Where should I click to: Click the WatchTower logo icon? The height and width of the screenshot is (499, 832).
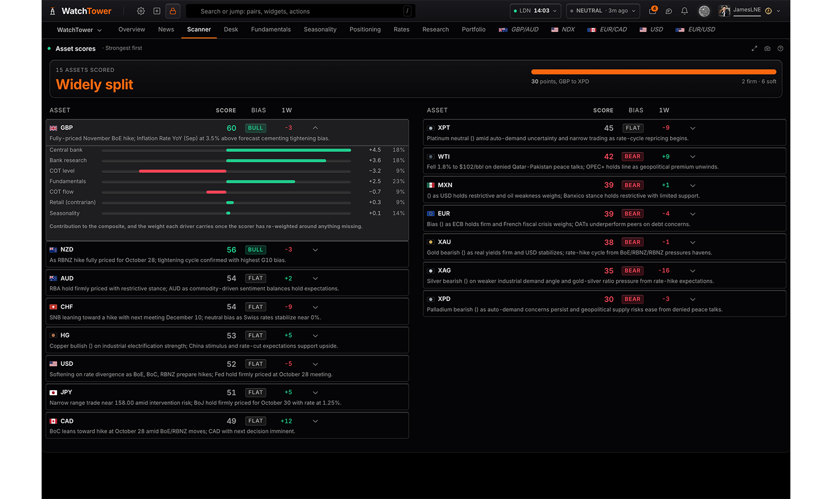(x=53, y=11)
